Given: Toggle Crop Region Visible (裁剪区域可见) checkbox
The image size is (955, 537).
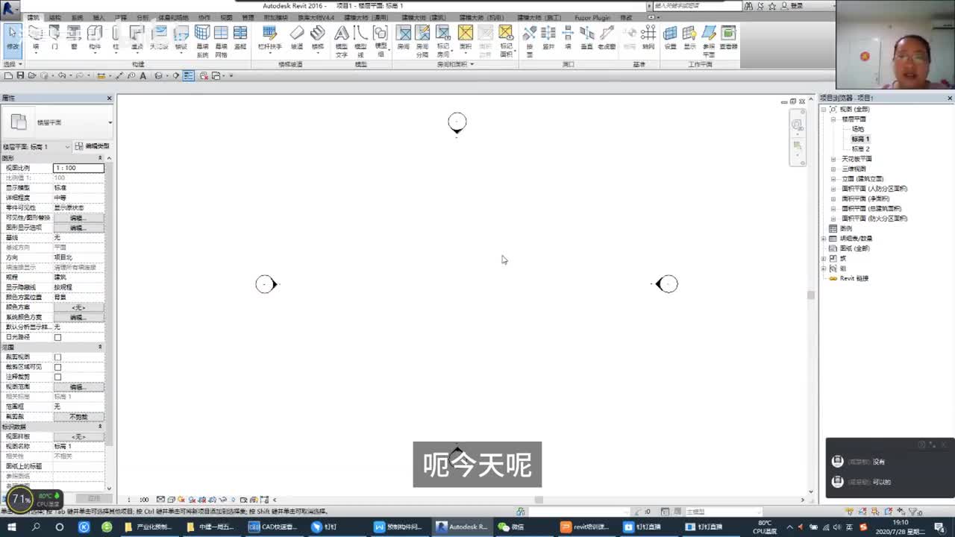Looking at the screenshot, I should pos(57,367).
